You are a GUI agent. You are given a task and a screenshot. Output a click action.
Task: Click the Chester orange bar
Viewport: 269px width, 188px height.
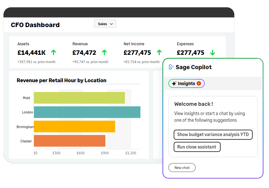point(70,141)
